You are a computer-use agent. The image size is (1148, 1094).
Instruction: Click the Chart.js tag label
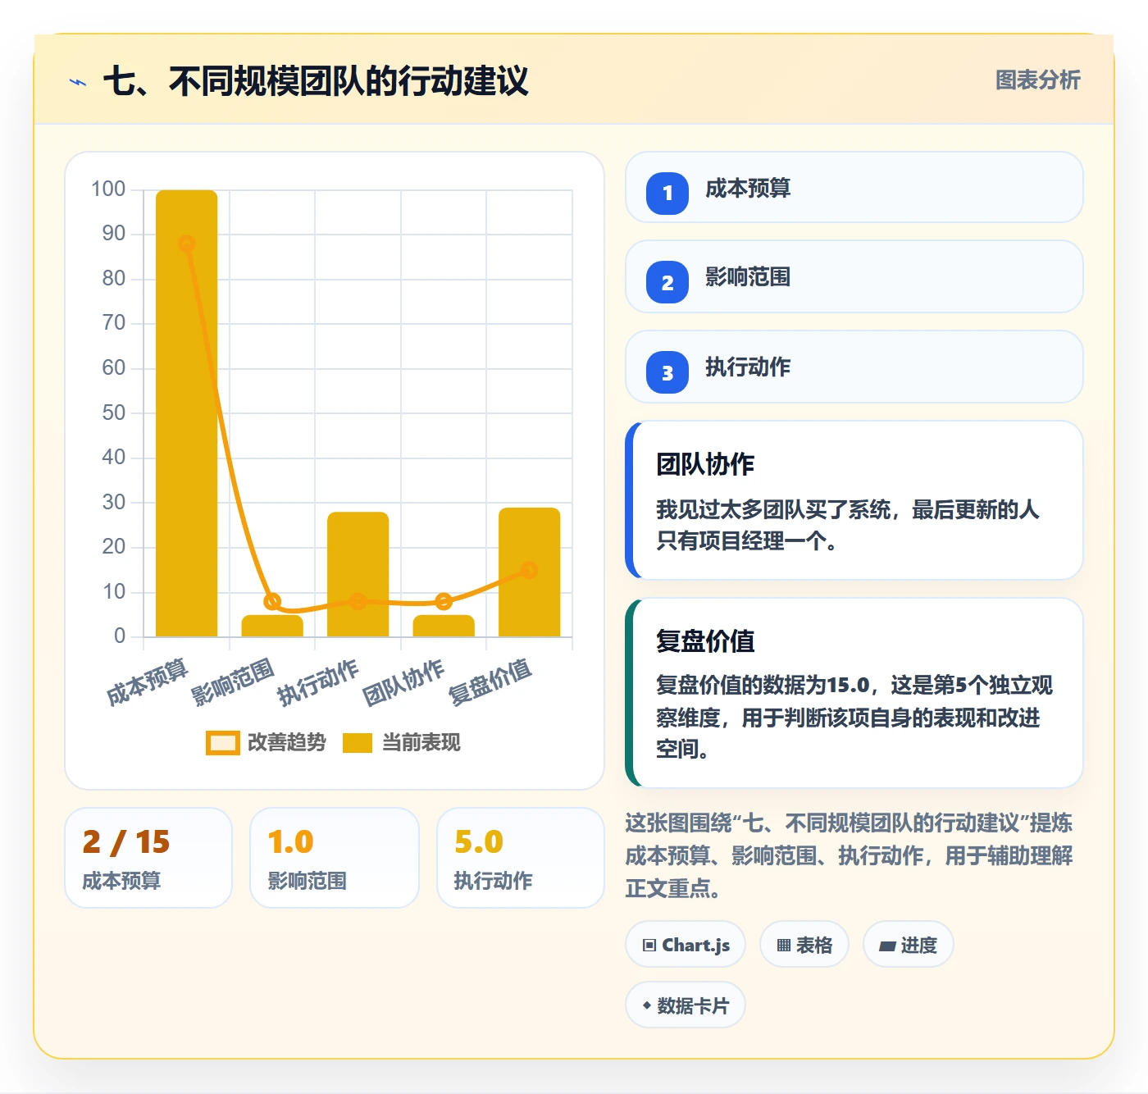[696, 945]
